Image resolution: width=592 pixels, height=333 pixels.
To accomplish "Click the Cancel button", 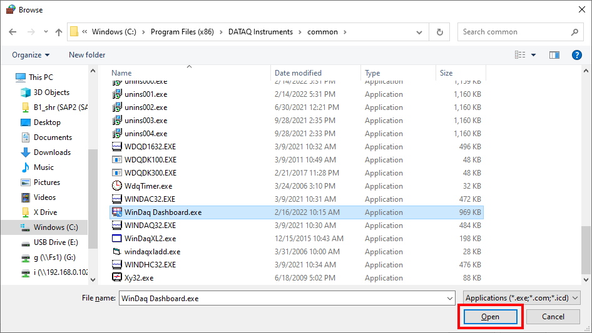I will 553,317.
